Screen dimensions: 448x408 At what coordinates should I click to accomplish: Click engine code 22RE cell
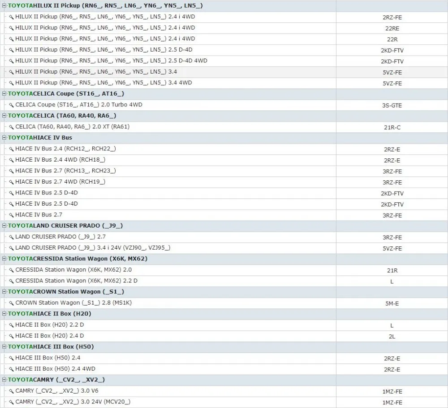(x=392, y=28)
